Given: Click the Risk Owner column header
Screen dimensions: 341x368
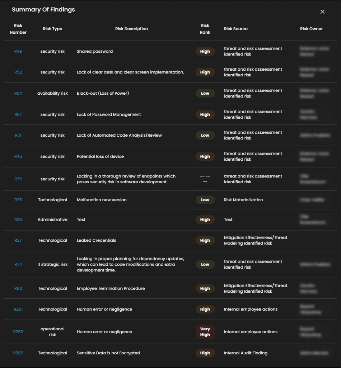Looking at the screenshot, I should pos(311,29).
